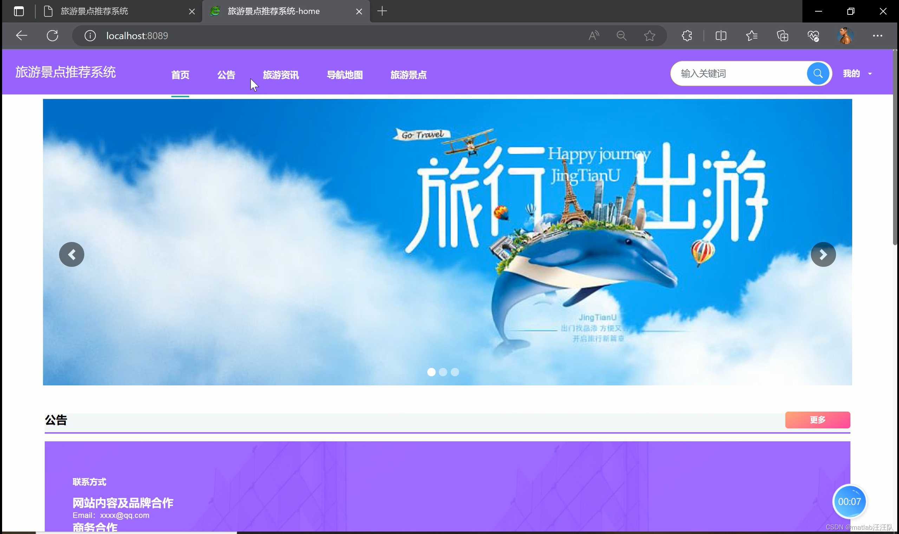The height and width of the screenshot is (534, 899).
Task: Add this page to favorites with the star
Action: 649,36
